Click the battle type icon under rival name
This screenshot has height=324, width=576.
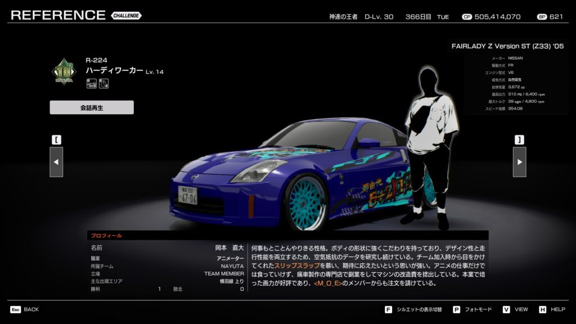coord(91,84)
